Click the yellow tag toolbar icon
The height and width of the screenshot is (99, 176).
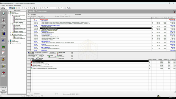[16, 8]
